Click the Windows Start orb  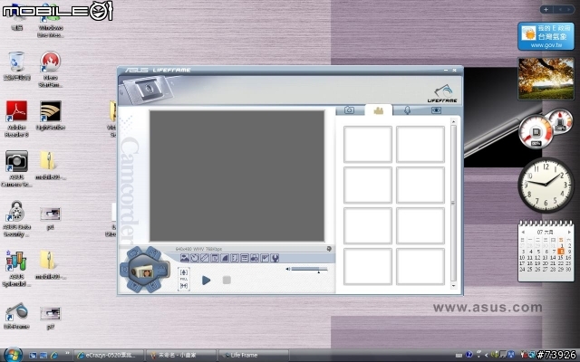point(13,355)
